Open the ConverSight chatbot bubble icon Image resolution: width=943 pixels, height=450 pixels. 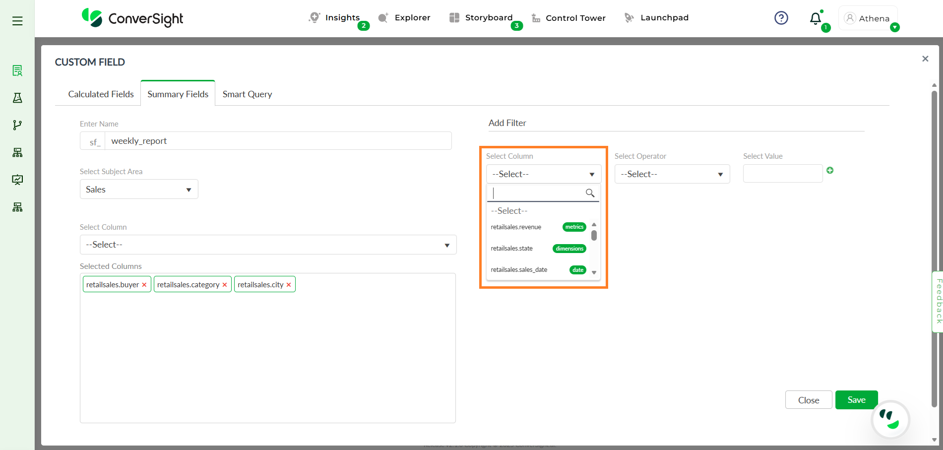click(x=890, y=420)
